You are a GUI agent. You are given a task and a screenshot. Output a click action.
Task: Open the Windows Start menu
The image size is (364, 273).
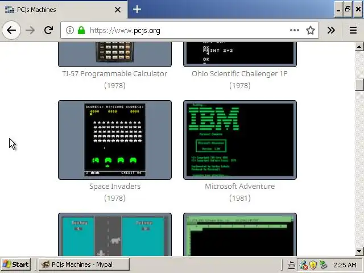[x=16, y=264]
